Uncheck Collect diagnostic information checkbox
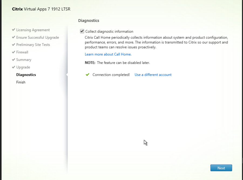This screenshot has width=243, height=180. click(82, 31)
